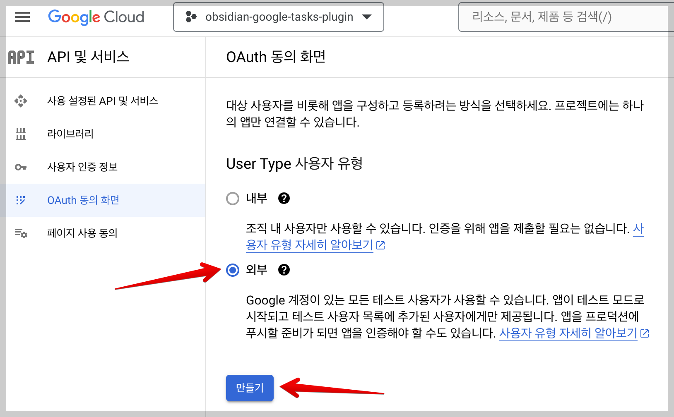
Task: Click the 'User Type 사용자 유형' heading
Action: point(294,164)
